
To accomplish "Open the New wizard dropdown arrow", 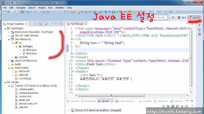I will click(8, 12).
